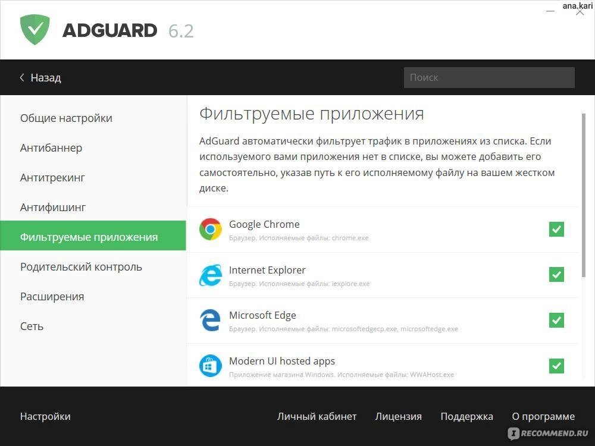Screen dimensions: 595x446
Task: Select the Modern UI hosted apps title
Action: point(282,361)
